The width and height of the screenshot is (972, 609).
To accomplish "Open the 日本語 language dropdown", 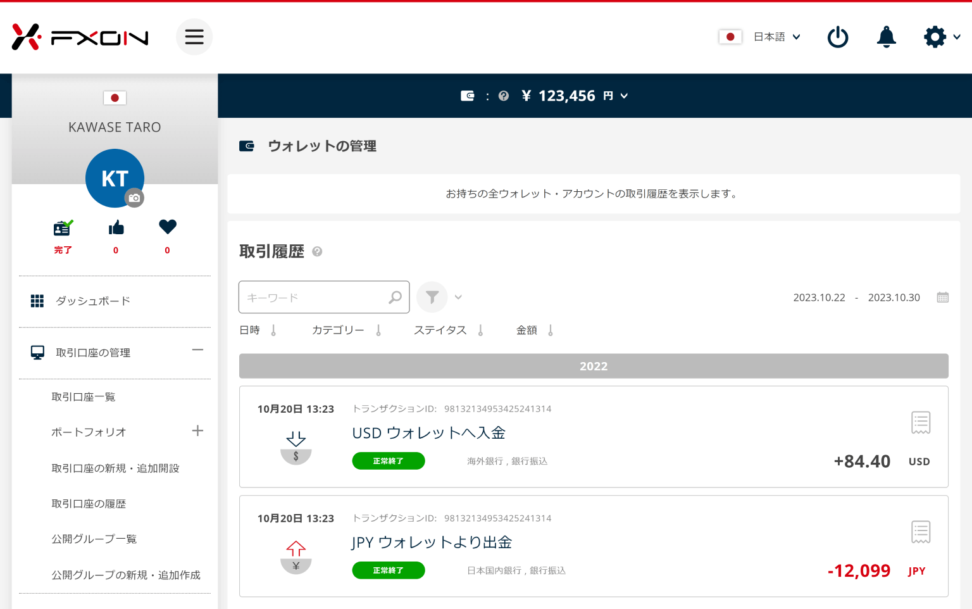I will [x=777, y=37].
